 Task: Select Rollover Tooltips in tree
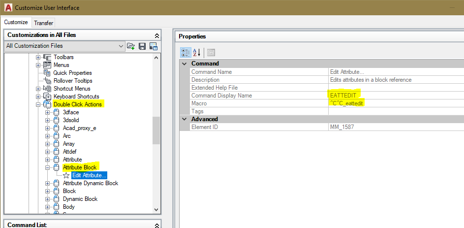pos(73,81)
